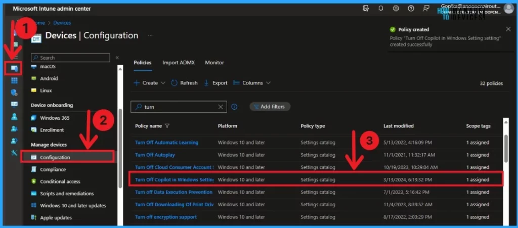Open the notifications bell
Screen dimensions: 518x228
pyautogui.click(x=381, y=9)
